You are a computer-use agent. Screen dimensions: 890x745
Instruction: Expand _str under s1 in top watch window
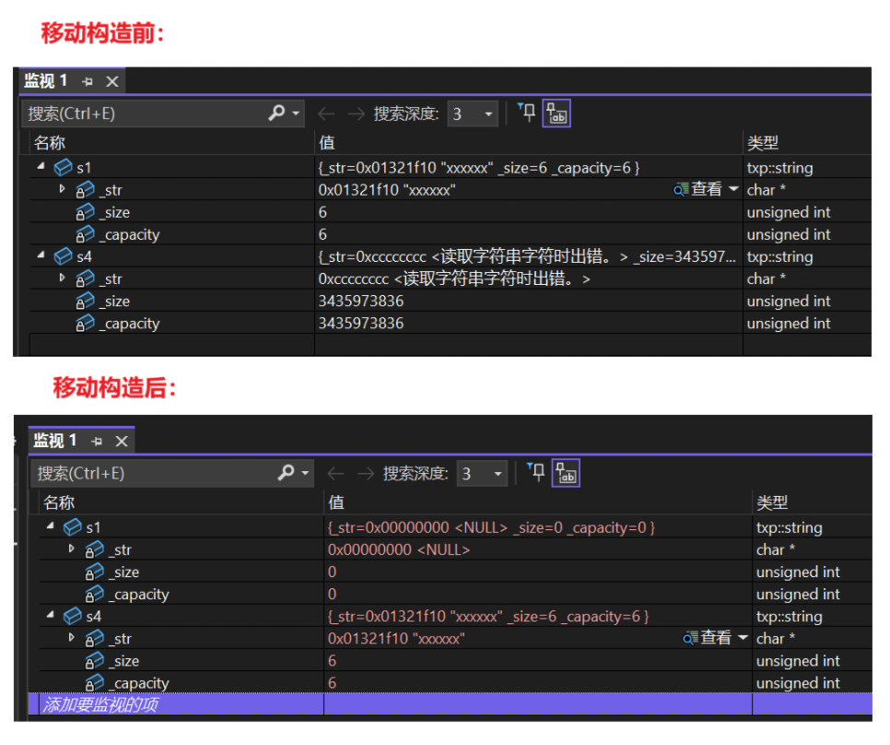coord(63,188)
